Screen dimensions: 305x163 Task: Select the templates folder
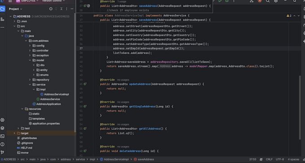(37, 119)
